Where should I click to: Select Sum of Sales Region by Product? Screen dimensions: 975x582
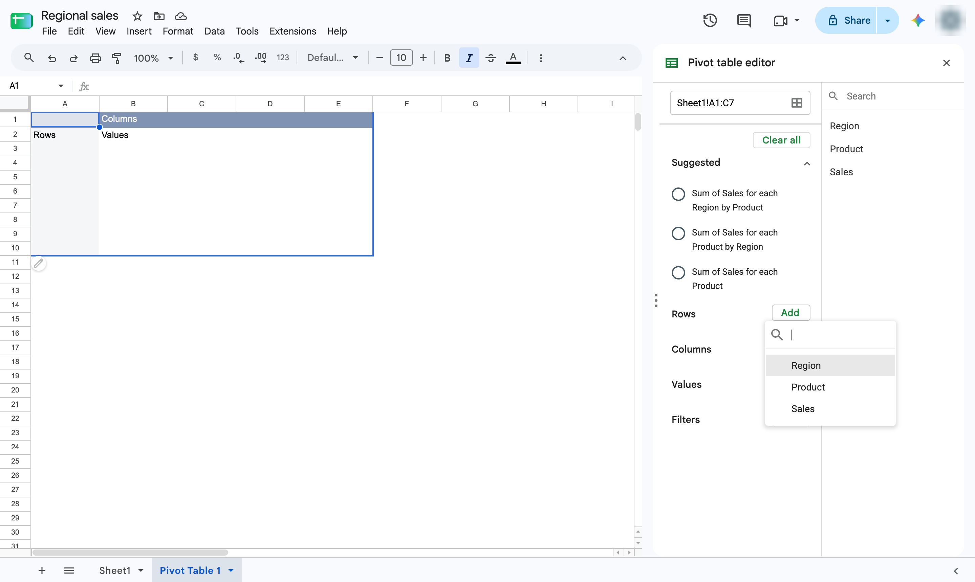678,194
